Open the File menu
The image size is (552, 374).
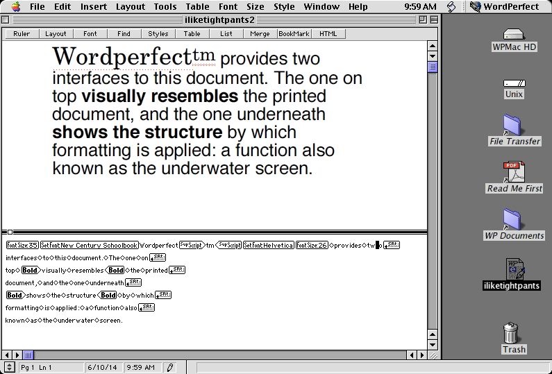37,6
